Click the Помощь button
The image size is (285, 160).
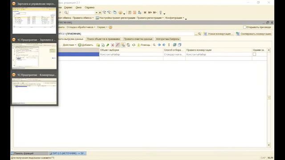143,45
